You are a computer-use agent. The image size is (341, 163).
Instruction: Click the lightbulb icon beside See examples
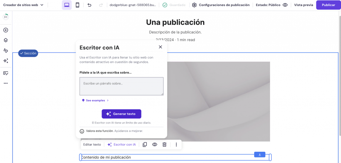click(x=83, y=101)
